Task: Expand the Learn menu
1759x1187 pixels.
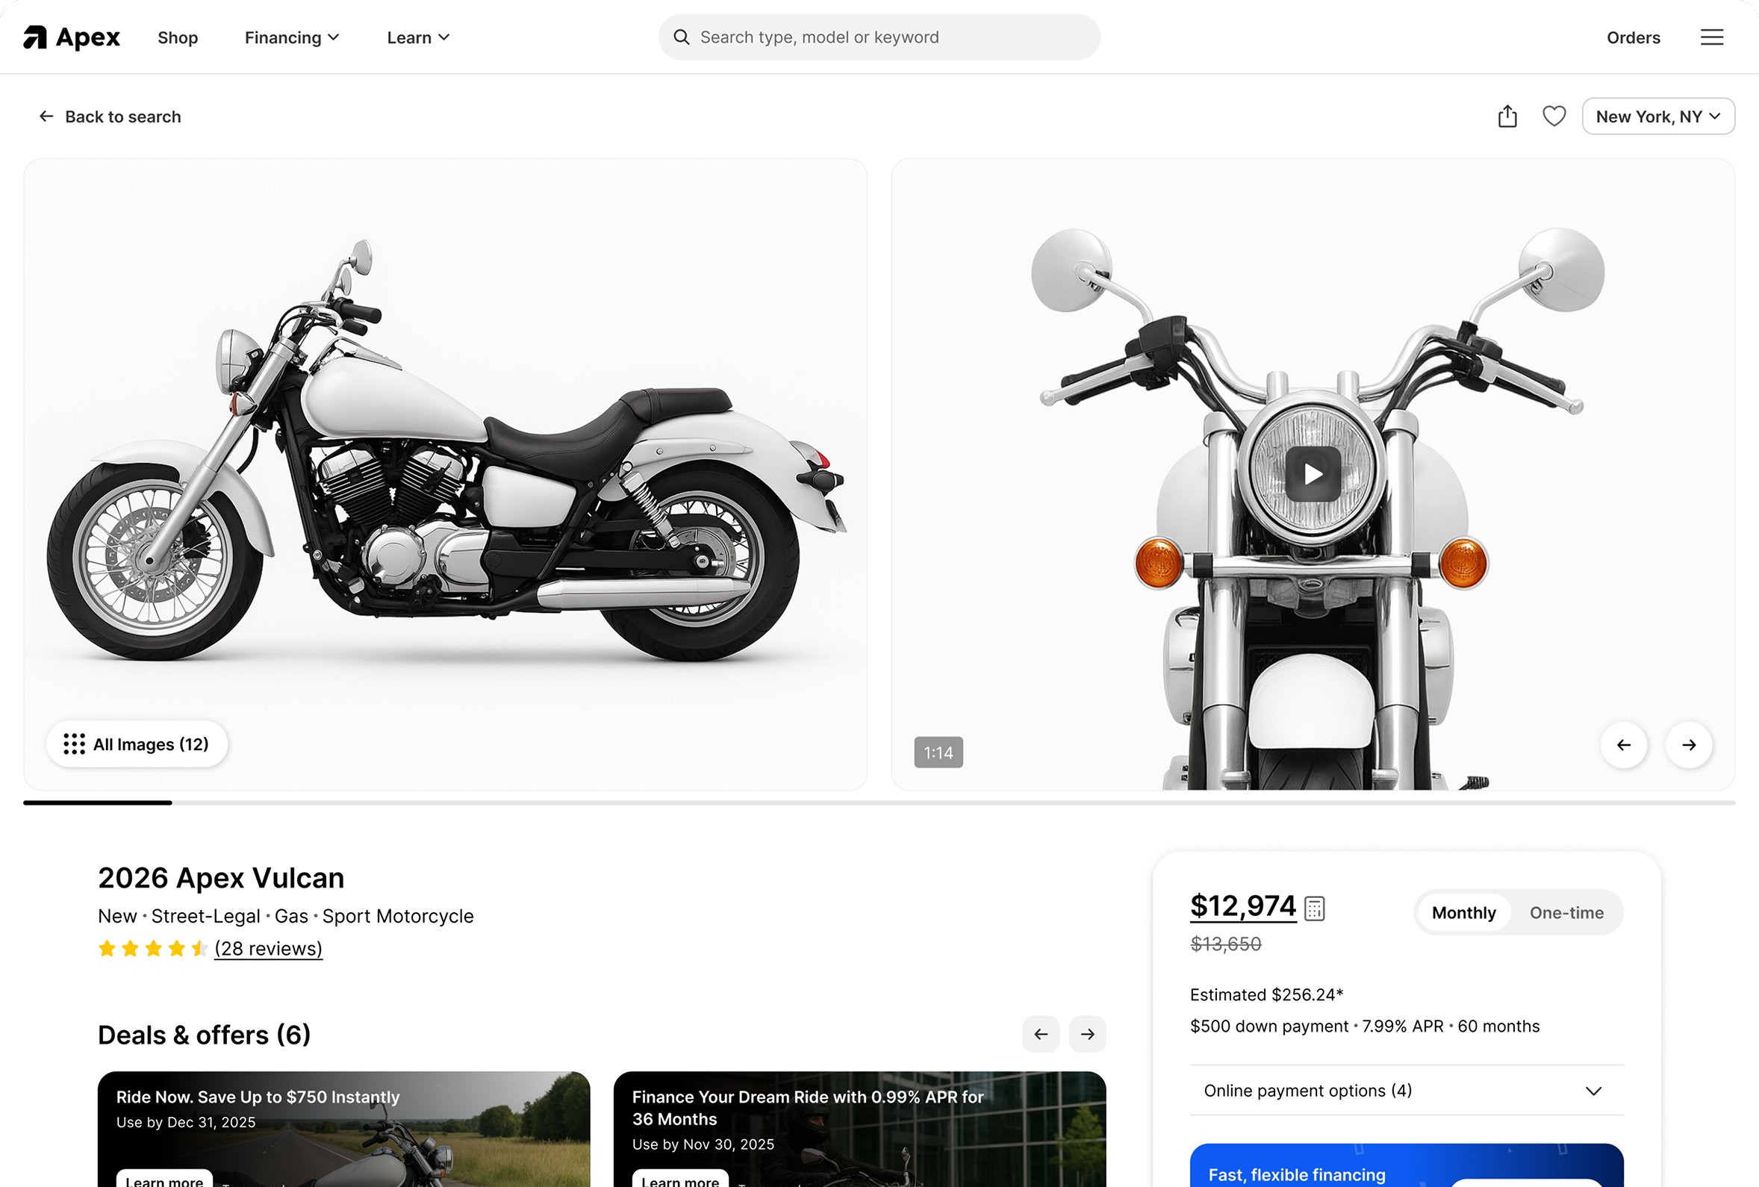Action: [x=417, y=37]
